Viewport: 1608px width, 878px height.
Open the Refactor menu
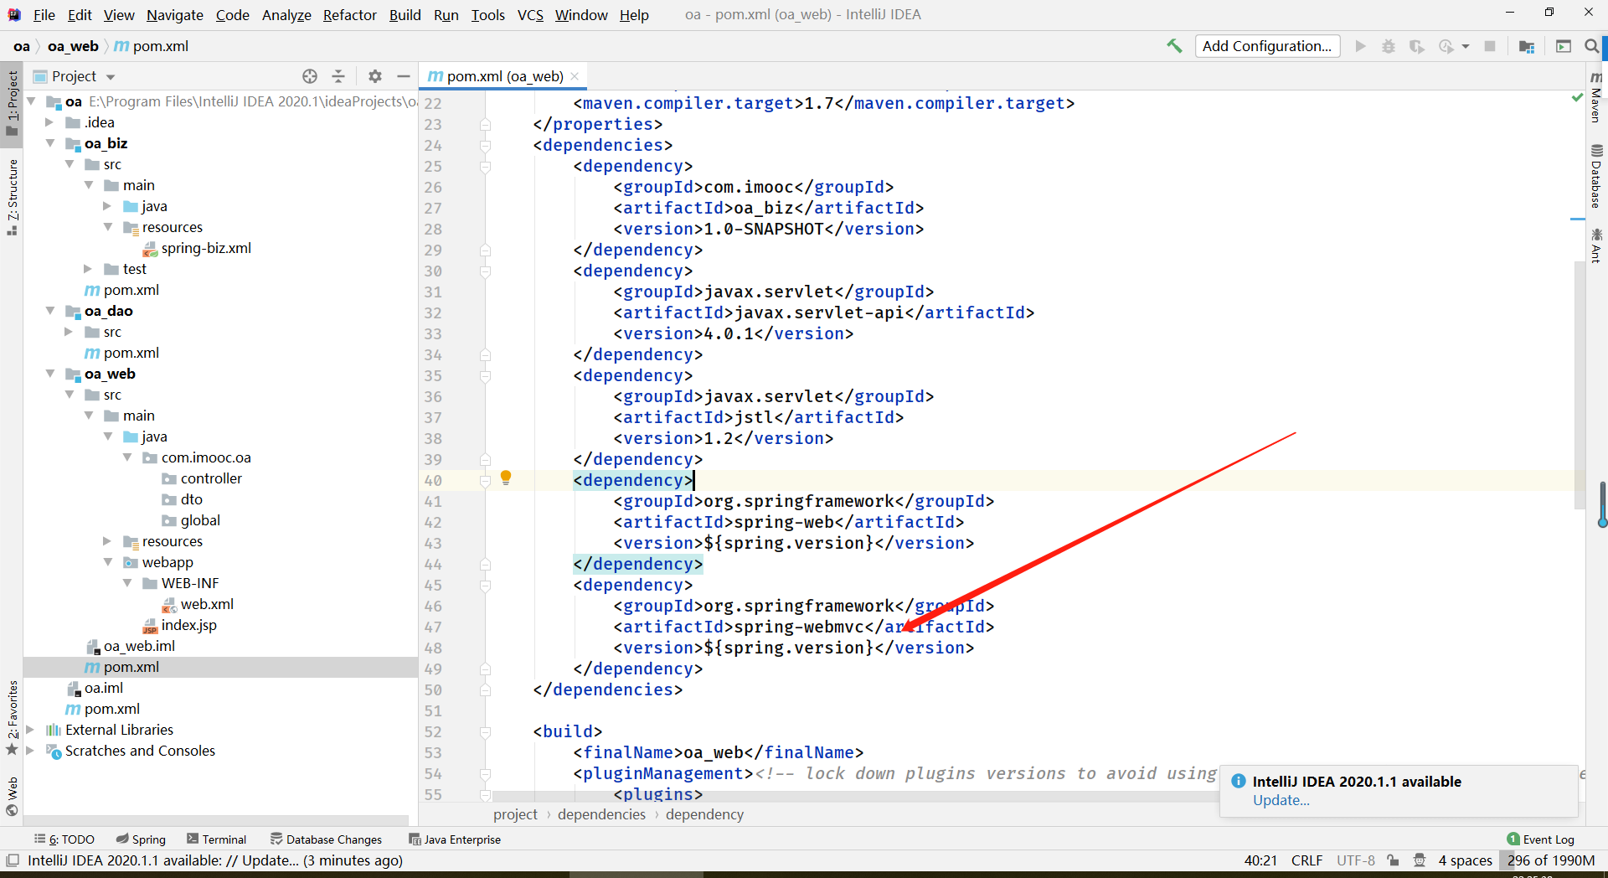349,15
